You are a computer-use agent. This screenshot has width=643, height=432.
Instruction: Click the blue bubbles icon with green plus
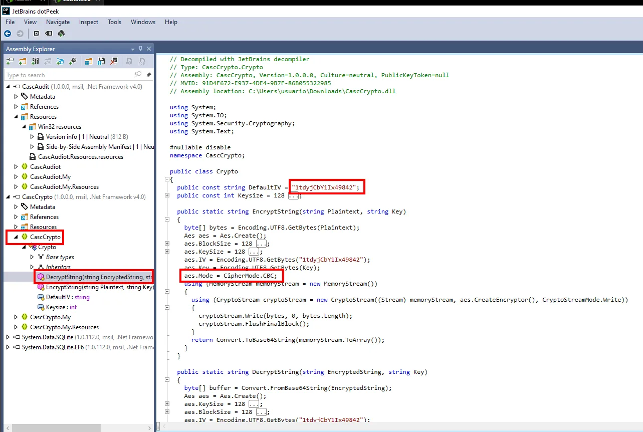60,61
